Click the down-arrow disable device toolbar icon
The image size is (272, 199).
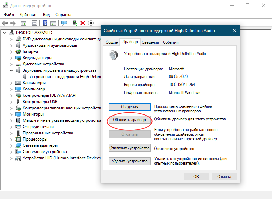pyautogui.click(x=91, y=23)
